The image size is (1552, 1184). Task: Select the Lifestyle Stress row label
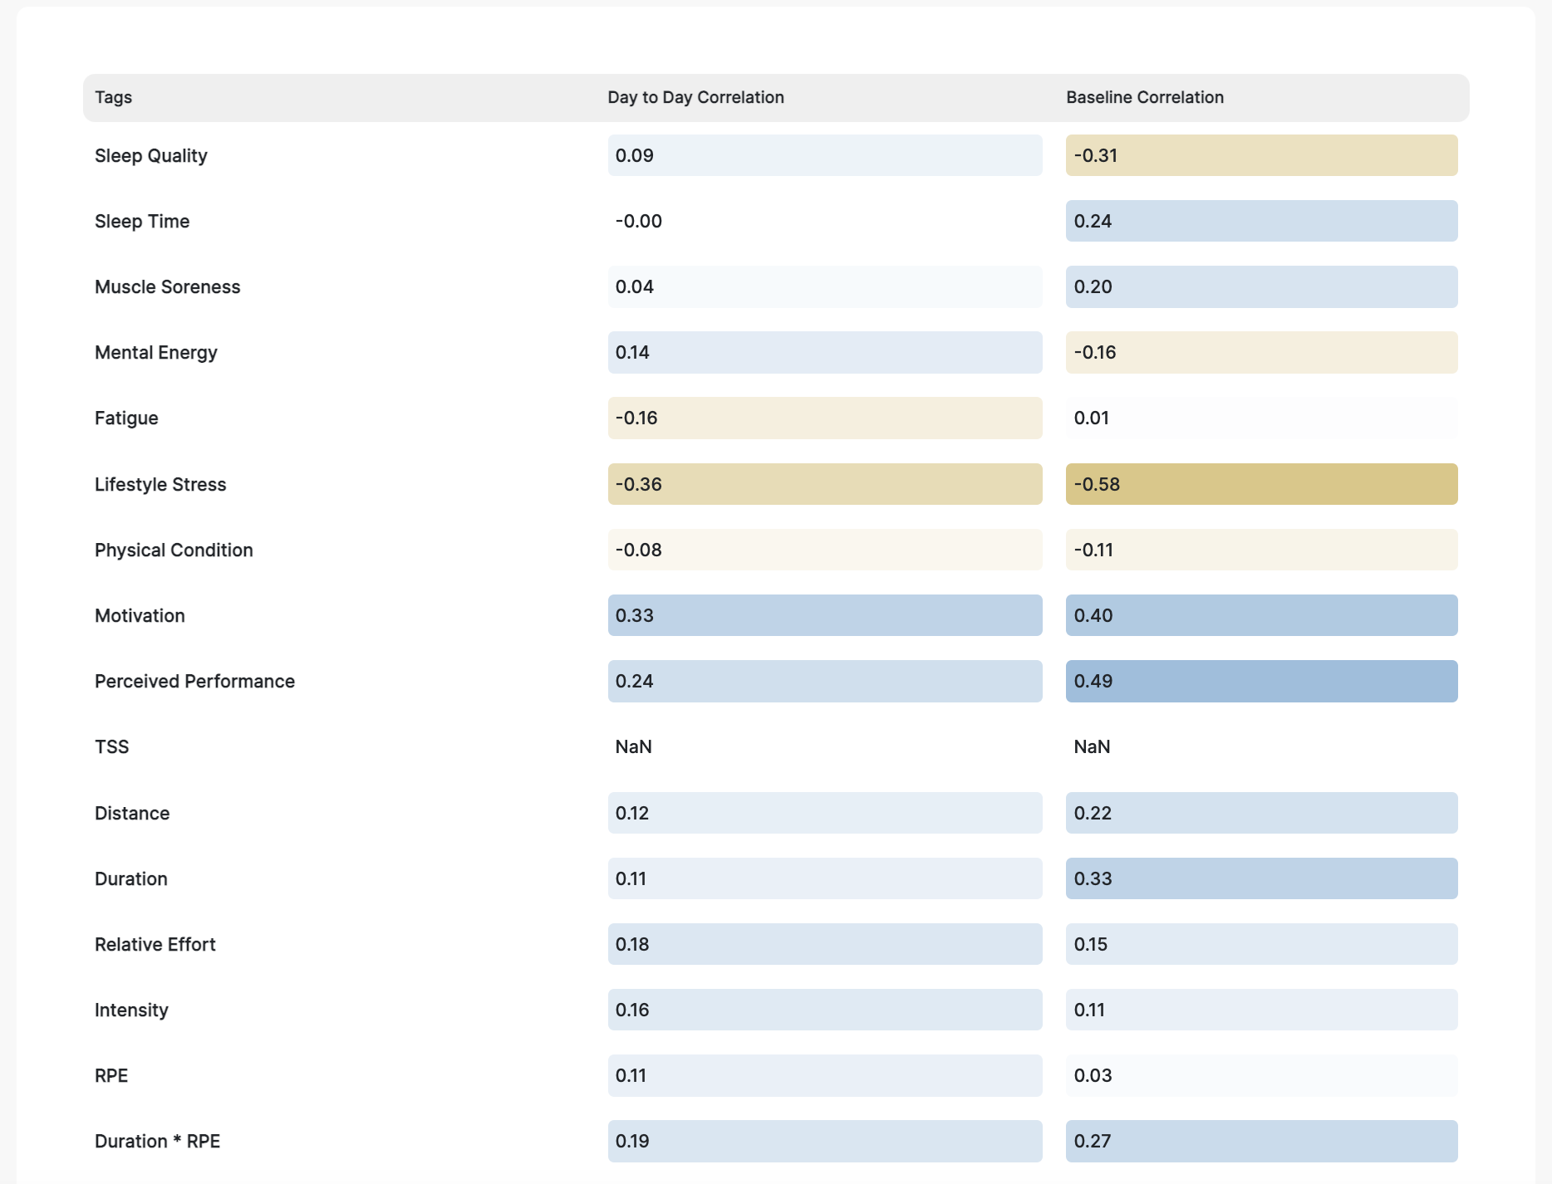[x=160, y=484]
